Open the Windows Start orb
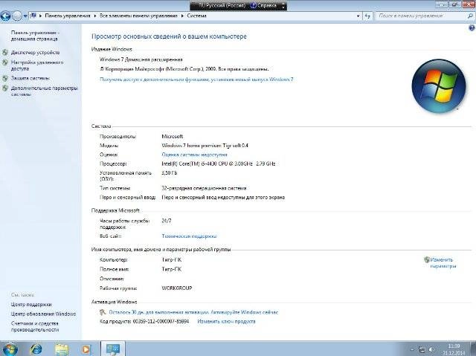 point(9,349)
